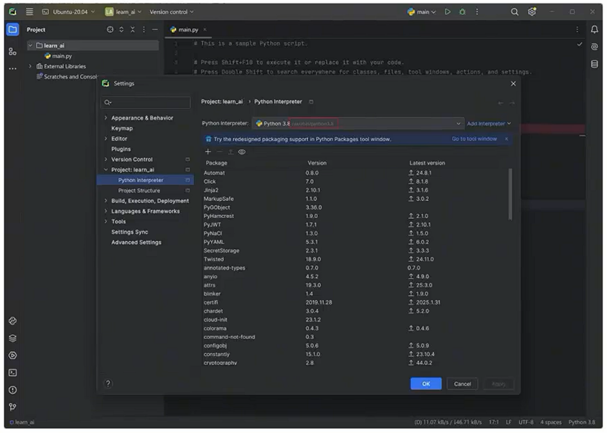
Task: Click the install package plus icon
Action: [x=208, y=152]
